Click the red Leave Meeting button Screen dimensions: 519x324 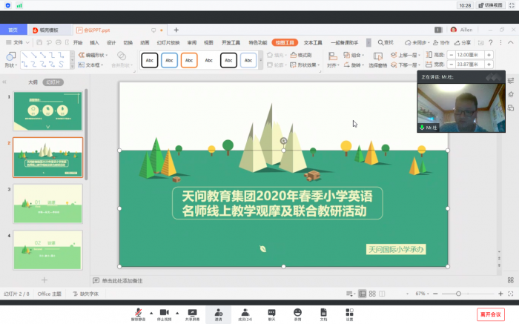(x=490, y=314)
